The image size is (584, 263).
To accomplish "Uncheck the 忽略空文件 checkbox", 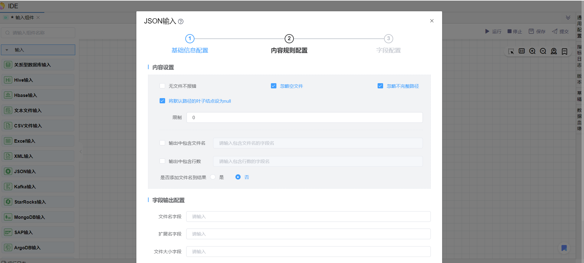I will (x=274, y=86).
